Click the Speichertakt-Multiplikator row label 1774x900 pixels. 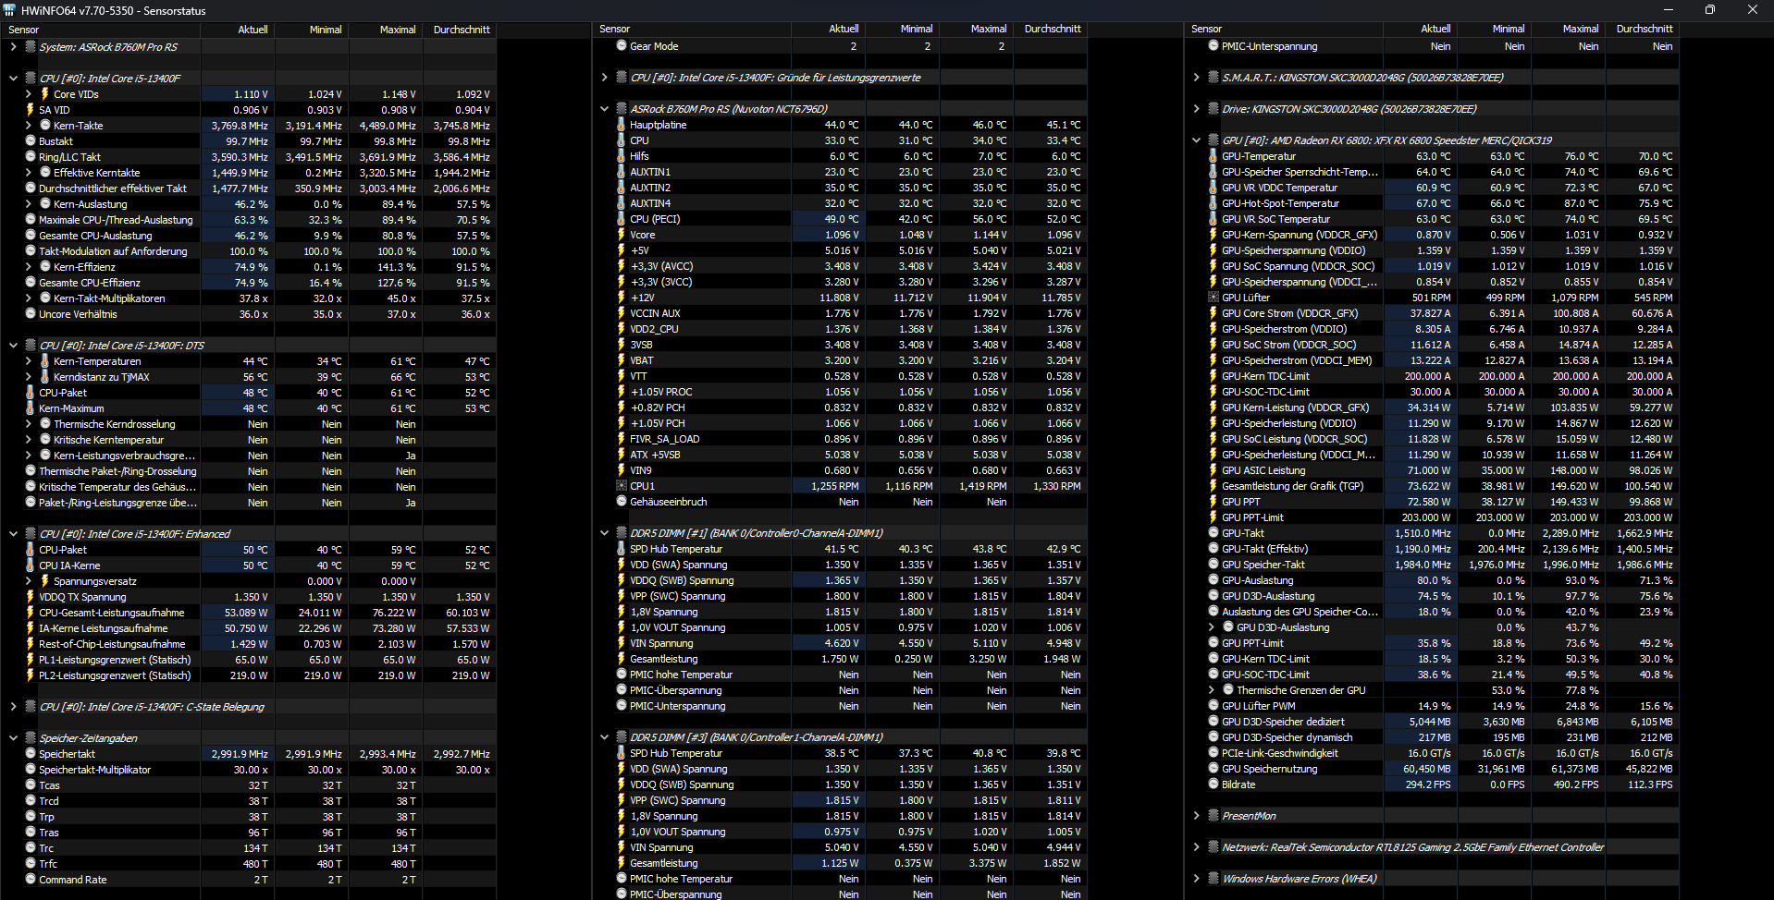(x=94, y=770)
